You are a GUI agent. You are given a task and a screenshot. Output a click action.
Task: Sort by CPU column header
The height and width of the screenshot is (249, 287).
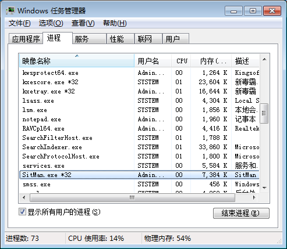[x=181, y=61]
